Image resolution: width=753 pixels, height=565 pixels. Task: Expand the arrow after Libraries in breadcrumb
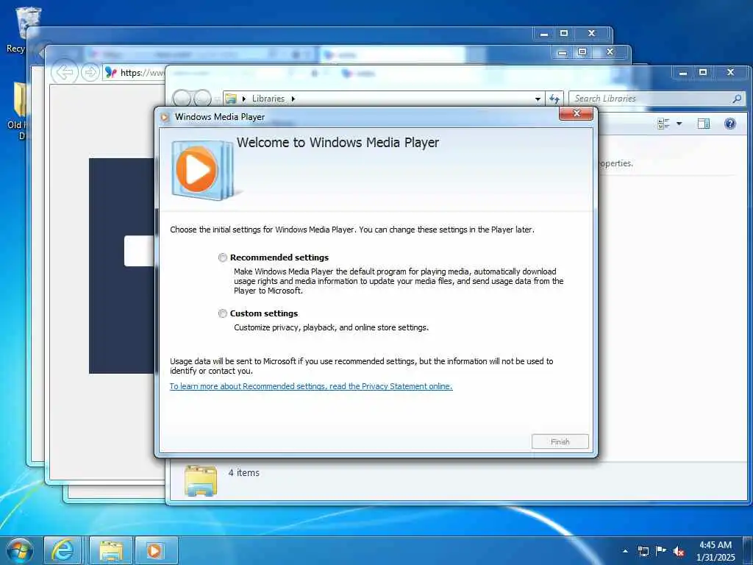[293, 99]
